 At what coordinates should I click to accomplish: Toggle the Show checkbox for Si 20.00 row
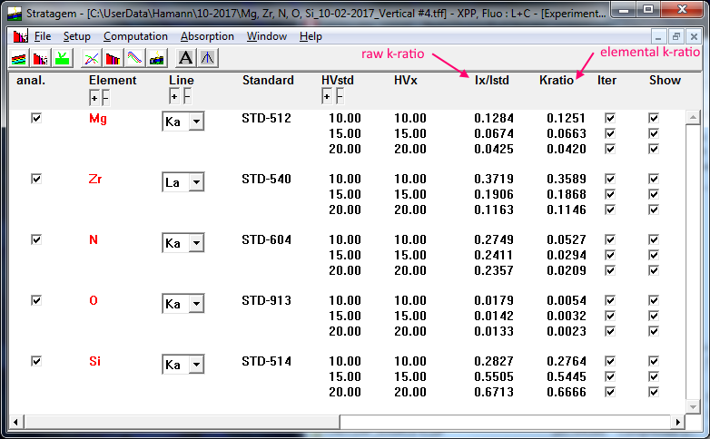point(654,392)
